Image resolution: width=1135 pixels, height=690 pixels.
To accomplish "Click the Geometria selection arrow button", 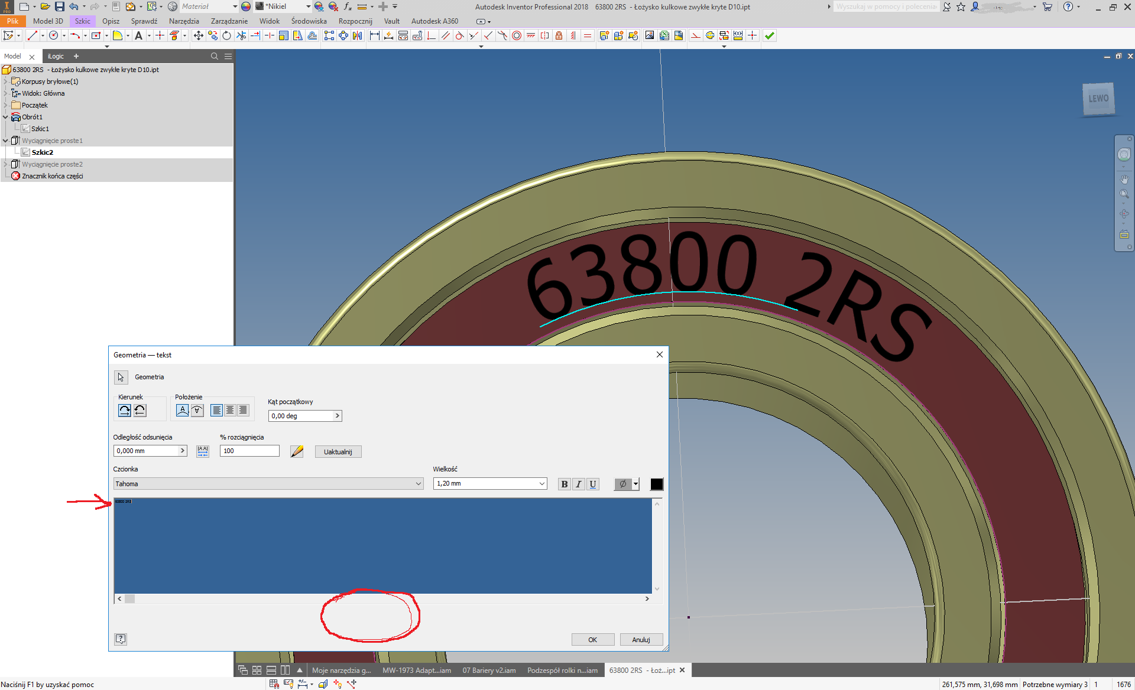I will [x=121, y=377].
